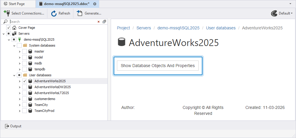Viewport: 296px width, 138px height.
Task: Click the green connection icon for demo-mssql\SQL2025
Action: 20,39
